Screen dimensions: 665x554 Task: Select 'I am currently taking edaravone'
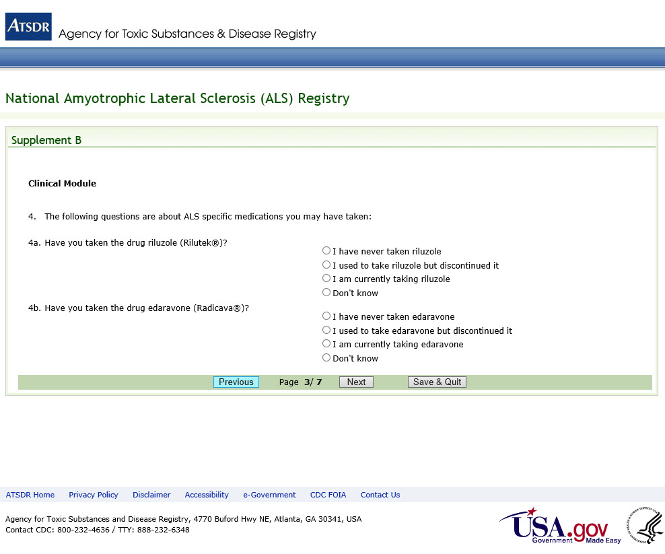pyautogui.click(x=326, y=343)
